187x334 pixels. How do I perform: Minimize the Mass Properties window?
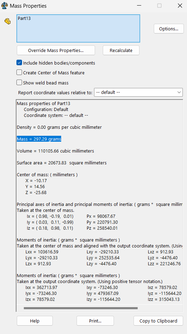[139, 6]
